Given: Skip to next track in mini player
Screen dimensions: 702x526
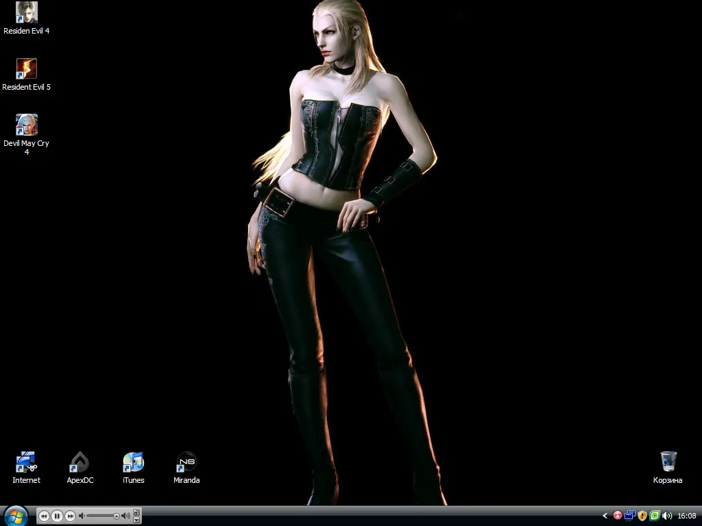Looking at the screenshot, I should point(71,516).
